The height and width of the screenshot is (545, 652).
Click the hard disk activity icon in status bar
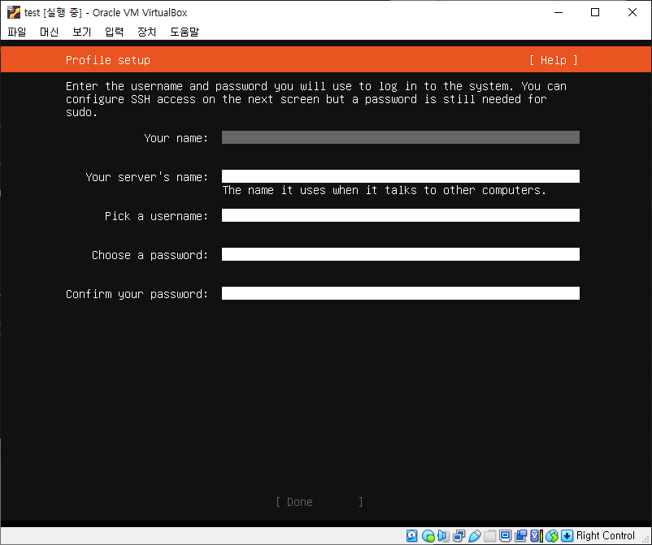pyautogui.click(x=411, y=536)
